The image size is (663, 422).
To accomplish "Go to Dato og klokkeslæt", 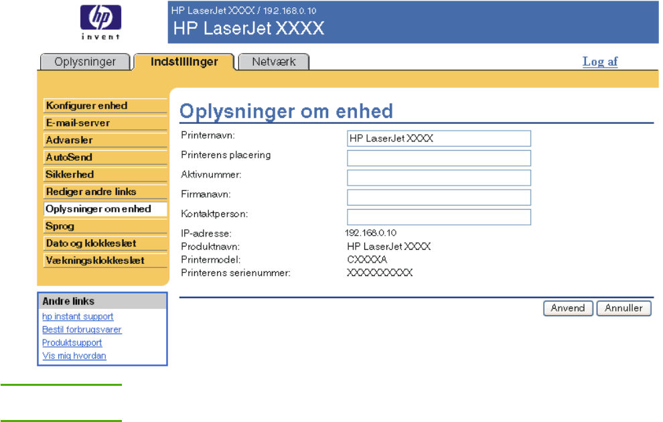I will tap(105, 243).
